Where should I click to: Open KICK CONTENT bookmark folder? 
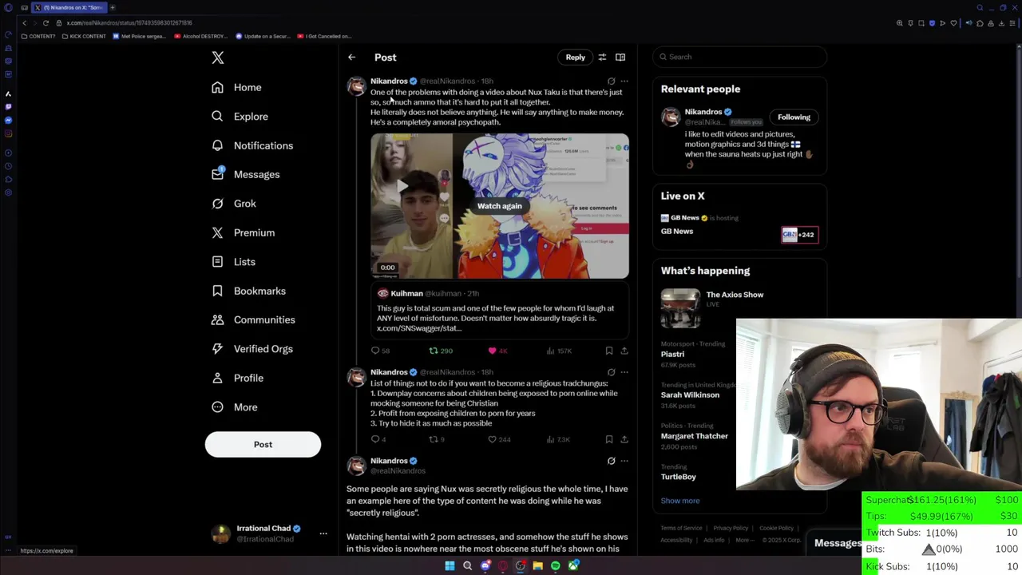point(85,36)
